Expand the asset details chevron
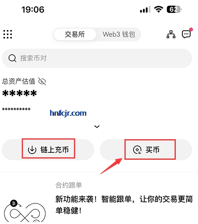Viewport: 198px width, 224px height. click(x=97, y=126)
